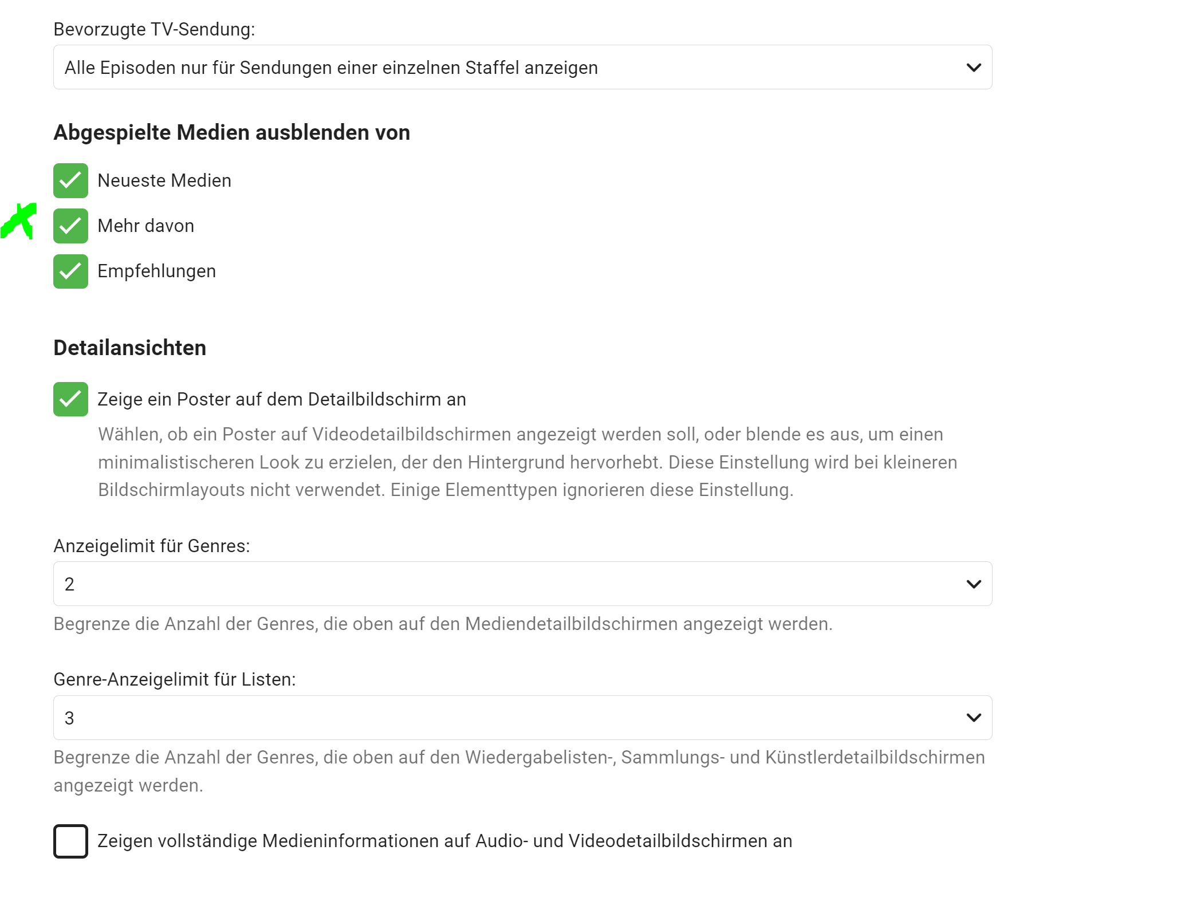Click the 'Neueste Medien' label text
Viewport: 1189px width, 921px height.
pyautogui.click(x=164, y=180)
